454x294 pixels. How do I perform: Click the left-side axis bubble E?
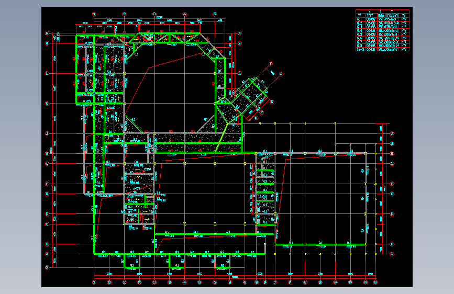(x=47, y=194)
